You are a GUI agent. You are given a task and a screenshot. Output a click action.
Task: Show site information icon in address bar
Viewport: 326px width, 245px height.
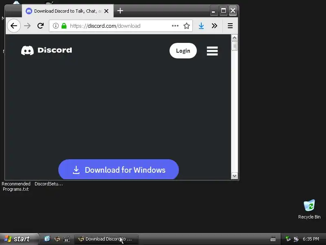(55, 26)
